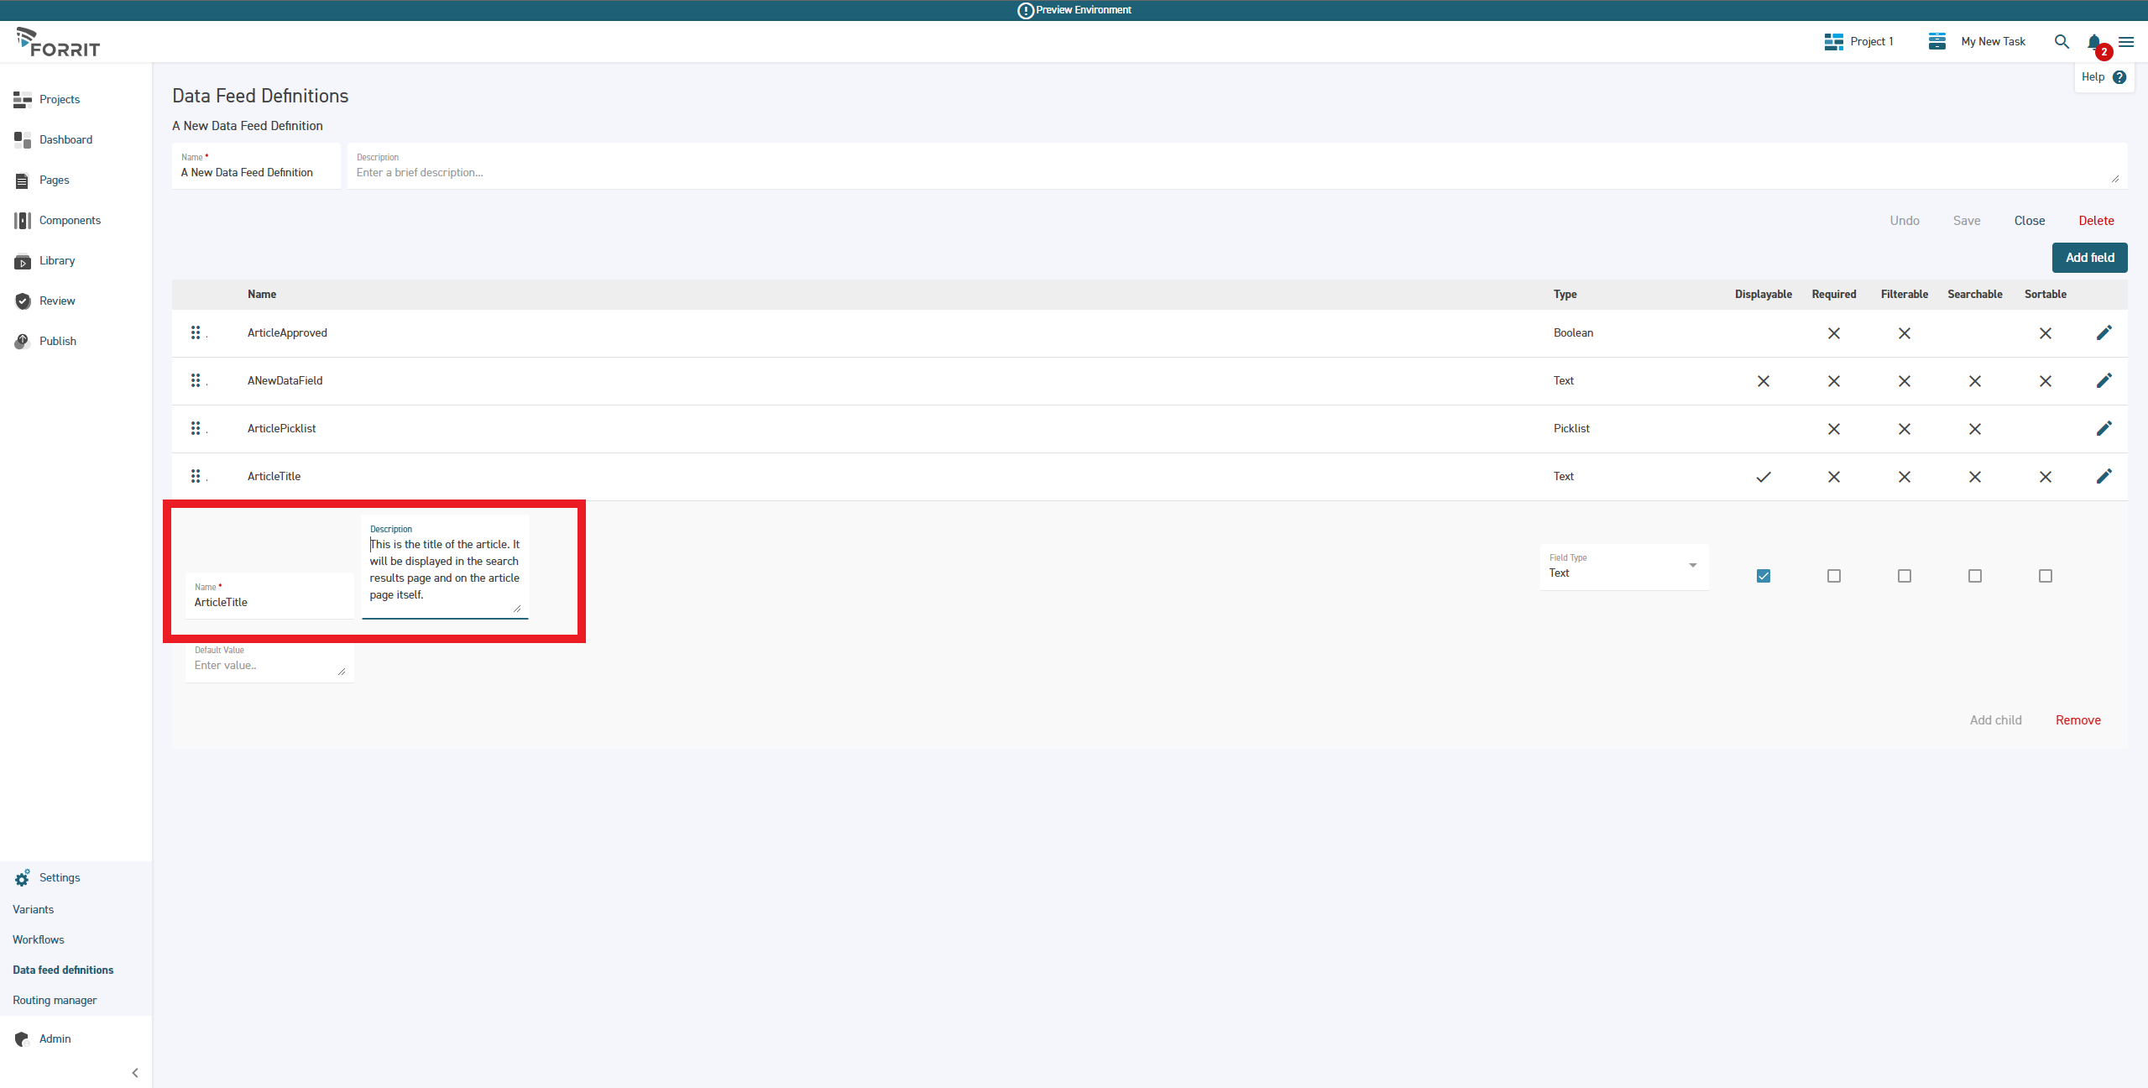The image size is (2148, 1088).
Task: Click the Publish icon
Action: pos(21,341)
